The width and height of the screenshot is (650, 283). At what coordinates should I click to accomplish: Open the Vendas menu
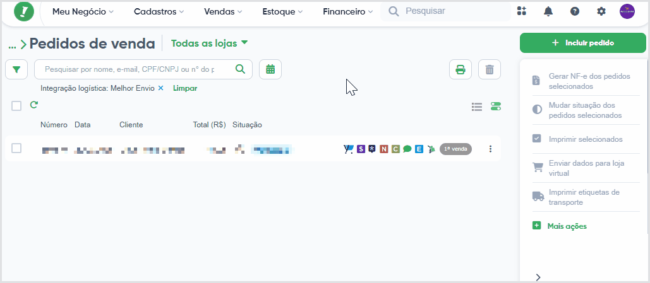point(223,12)
